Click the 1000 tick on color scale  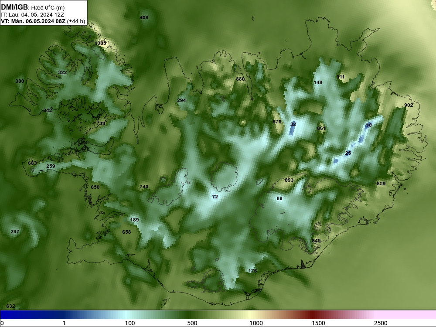click(x=256, y=323)
